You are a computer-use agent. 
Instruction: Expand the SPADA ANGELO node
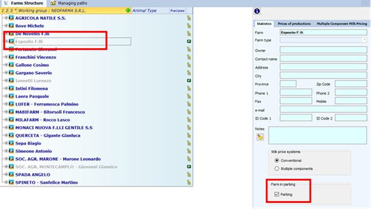coord(6,175)
